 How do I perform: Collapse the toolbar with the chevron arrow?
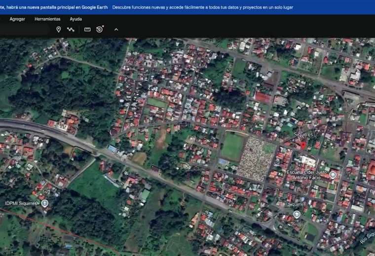(x=116, y=30)
